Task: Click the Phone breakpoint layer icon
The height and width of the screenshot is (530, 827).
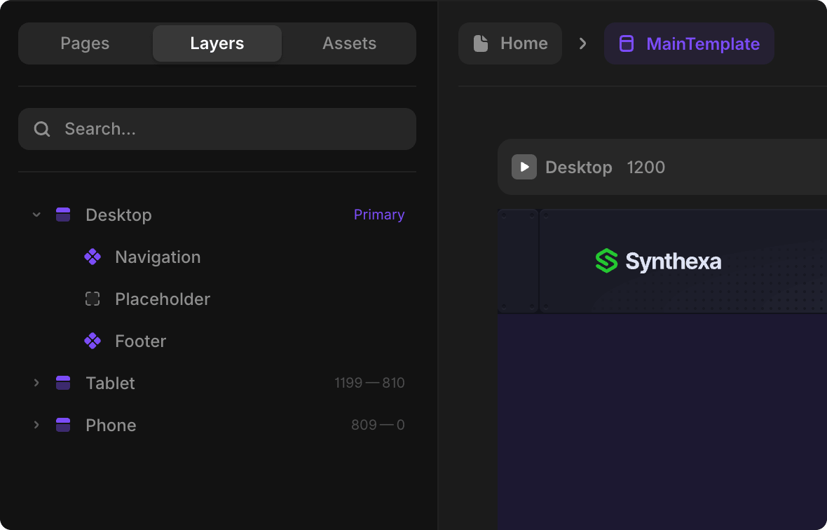Action: 63,425
